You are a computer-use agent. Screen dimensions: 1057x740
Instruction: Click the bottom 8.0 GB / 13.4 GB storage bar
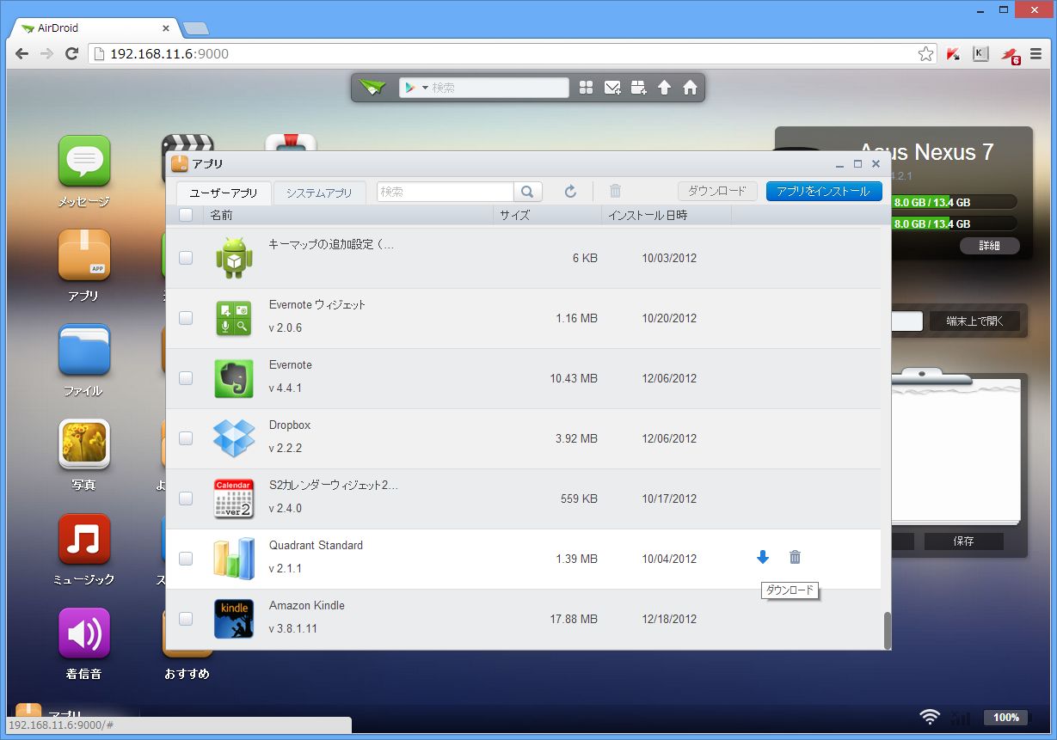tap(955, 223)
